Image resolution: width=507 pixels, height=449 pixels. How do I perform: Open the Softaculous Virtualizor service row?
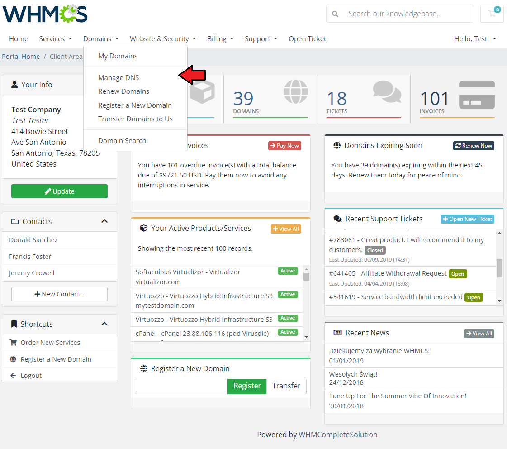tap(217, 277)
